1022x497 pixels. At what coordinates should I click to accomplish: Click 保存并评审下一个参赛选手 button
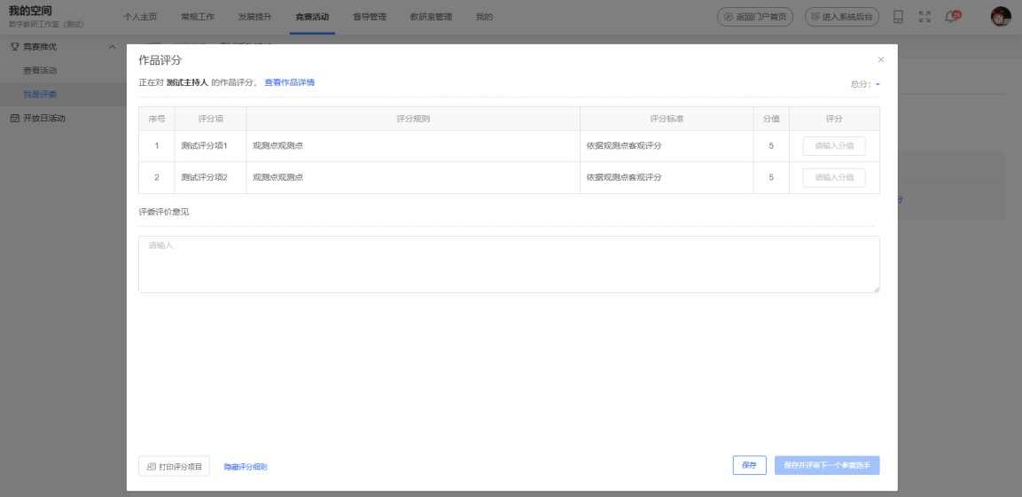point(827,465)
